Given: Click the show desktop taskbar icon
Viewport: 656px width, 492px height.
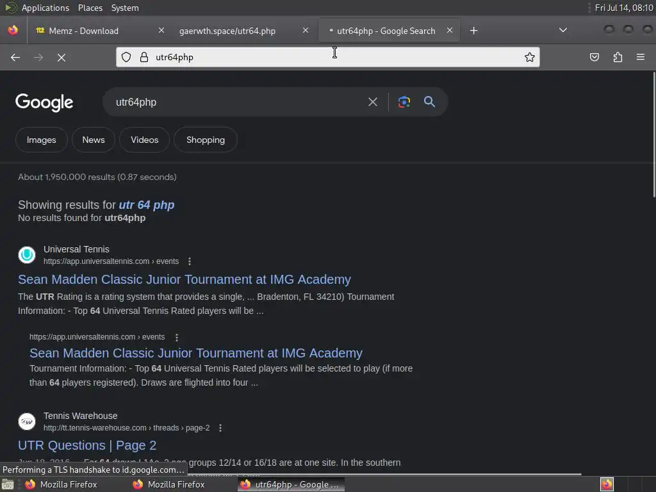Looking at the screenshot, I should (x=8, y=484).
